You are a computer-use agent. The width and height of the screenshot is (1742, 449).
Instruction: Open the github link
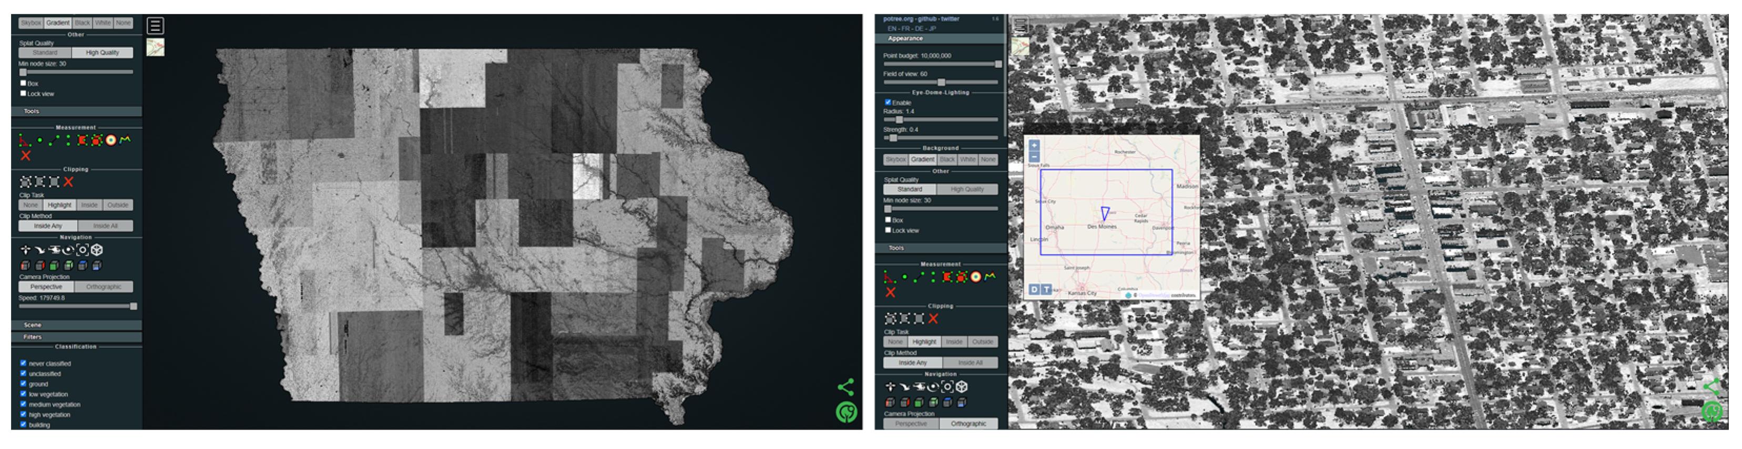click(926, 19)
